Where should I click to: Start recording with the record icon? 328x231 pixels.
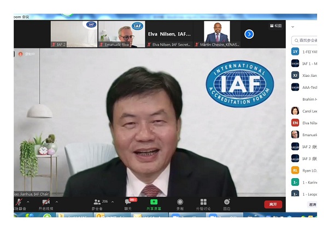click(x=180, y=202)
